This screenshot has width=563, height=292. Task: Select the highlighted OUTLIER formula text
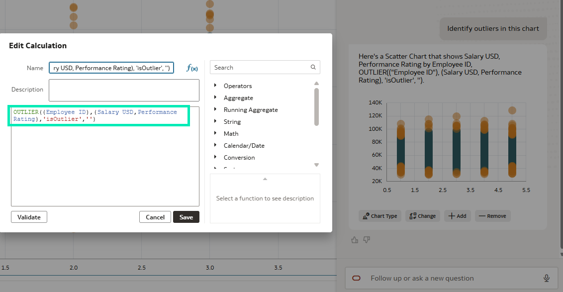pos(99,115)
